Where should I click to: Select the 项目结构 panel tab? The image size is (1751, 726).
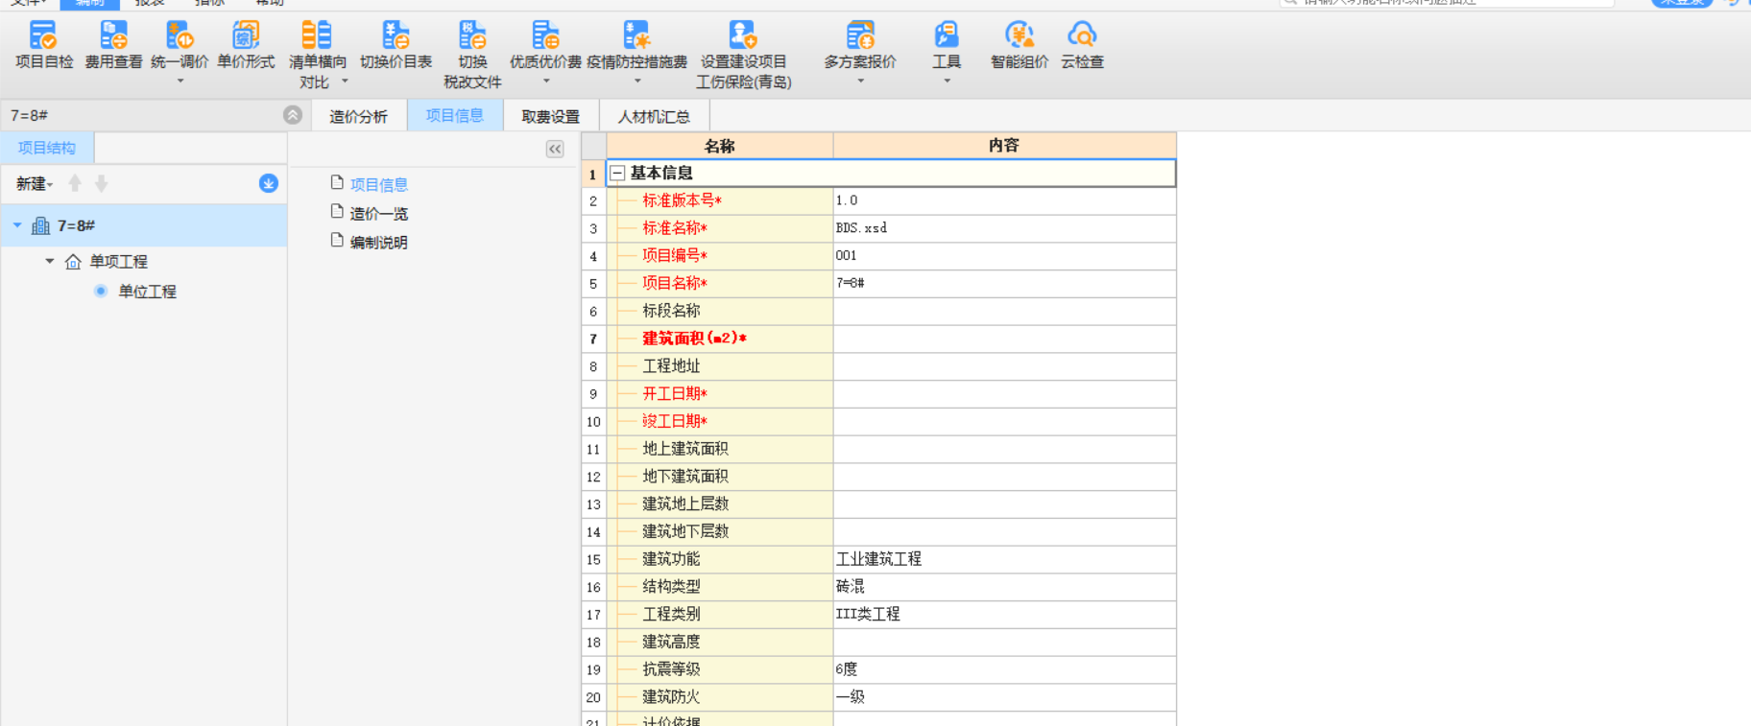47,148
